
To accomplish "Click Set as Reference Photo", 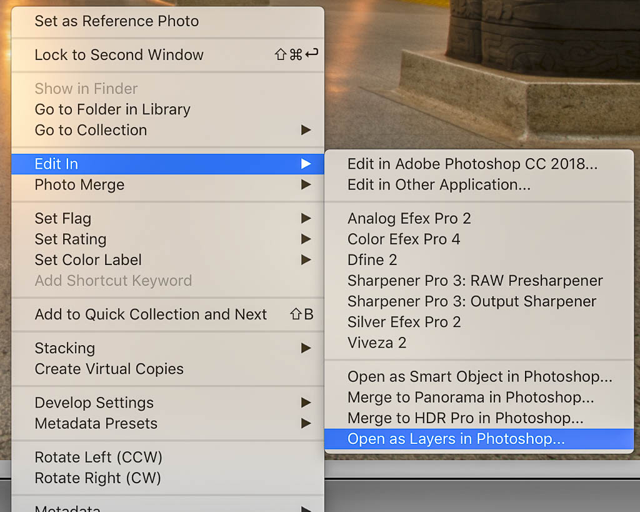I will click(x=116, y=21).
